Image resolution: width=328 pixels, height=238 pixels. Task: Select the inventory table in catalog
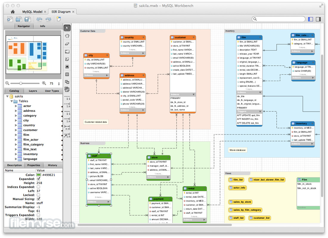pos(30,154)
